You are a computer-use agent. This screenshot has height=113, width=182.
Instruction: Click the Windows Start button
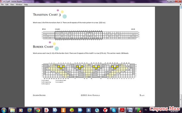(x=4, y=110)
